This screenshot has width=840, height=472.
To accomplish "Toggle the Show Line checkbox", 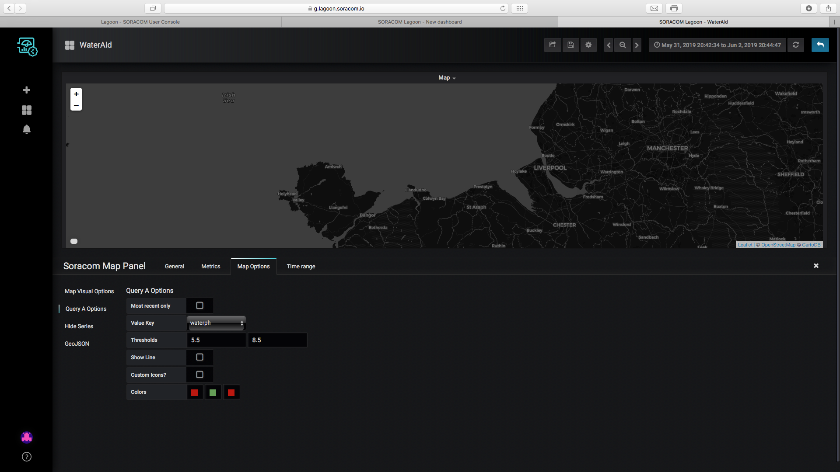I will pyautogui.click(x=199, y=357).
